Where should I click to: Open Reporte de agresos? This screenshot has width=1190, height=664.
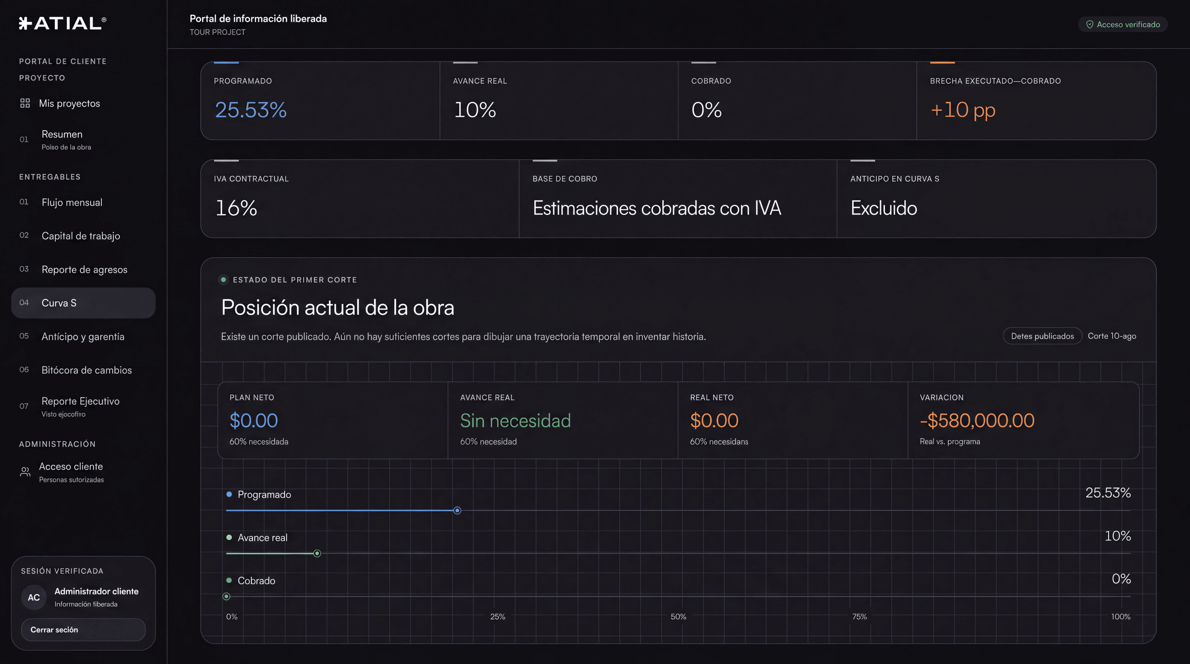point(83,270)
